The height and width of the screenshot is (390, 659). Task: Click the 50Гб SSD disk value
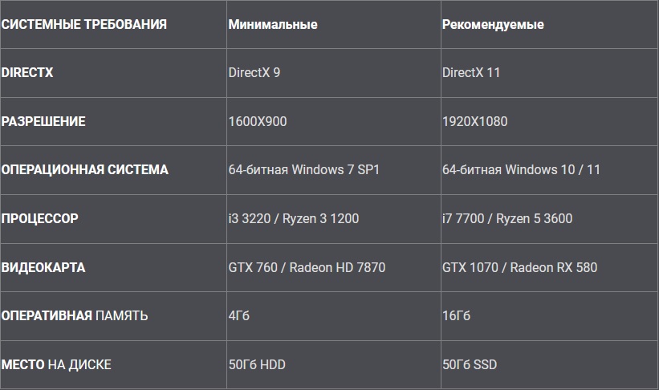470,364
